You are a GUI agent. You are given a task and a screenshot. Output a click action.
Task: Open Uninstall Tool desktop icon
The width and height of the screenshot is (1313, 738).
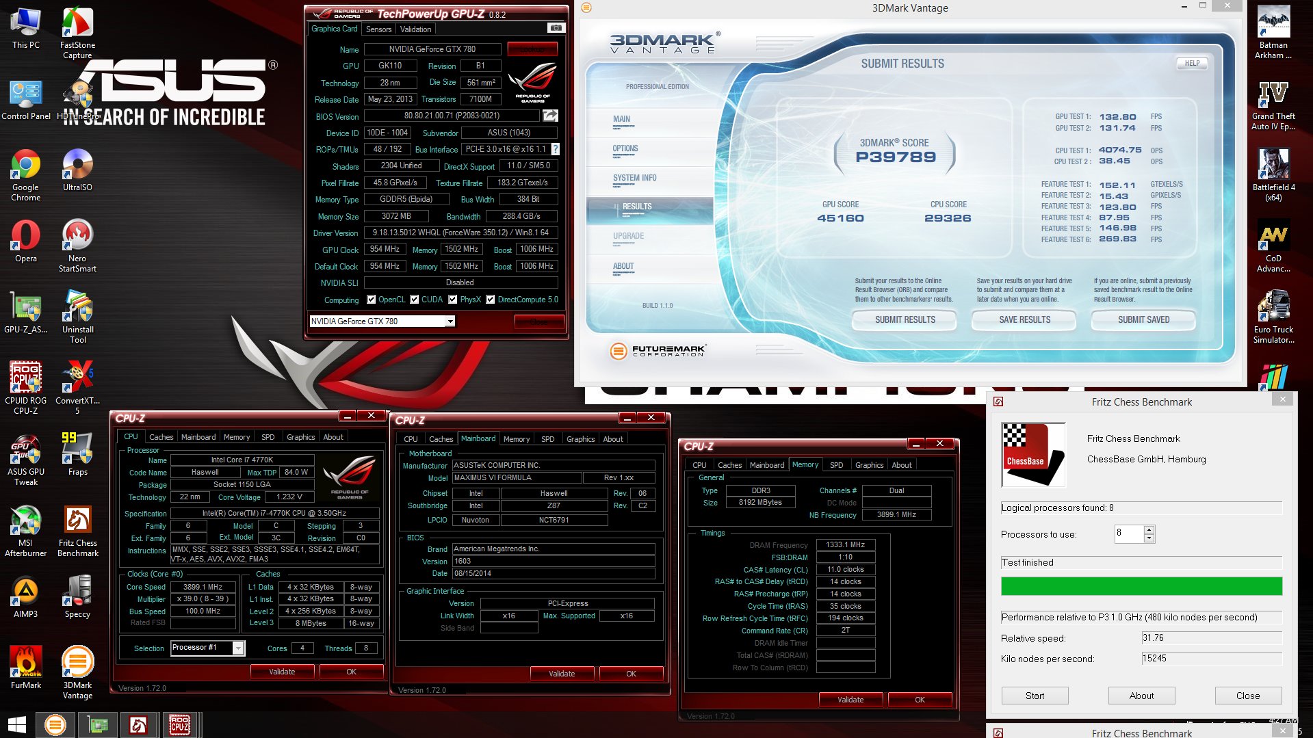[77, 317]
